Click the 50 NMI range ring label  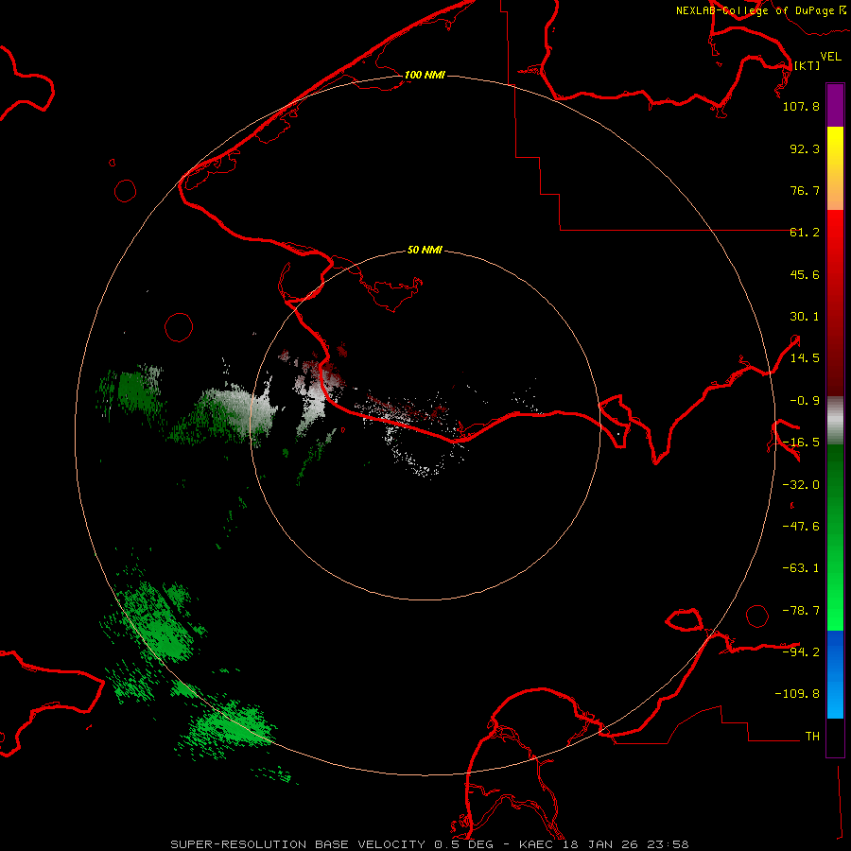coord(425,250)
